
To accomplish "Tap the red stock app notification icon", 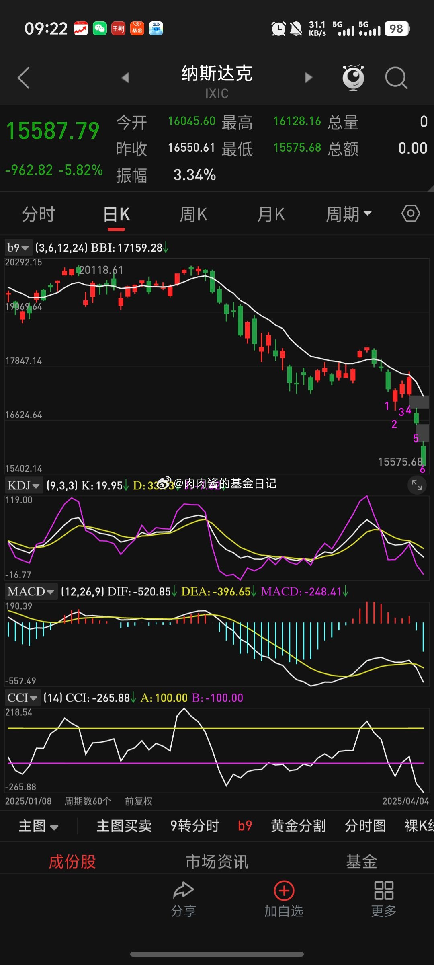I will pos(81,29).
